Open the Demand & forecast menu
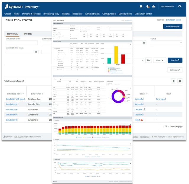The image size is (189, 184). click(x=31, y=14)
